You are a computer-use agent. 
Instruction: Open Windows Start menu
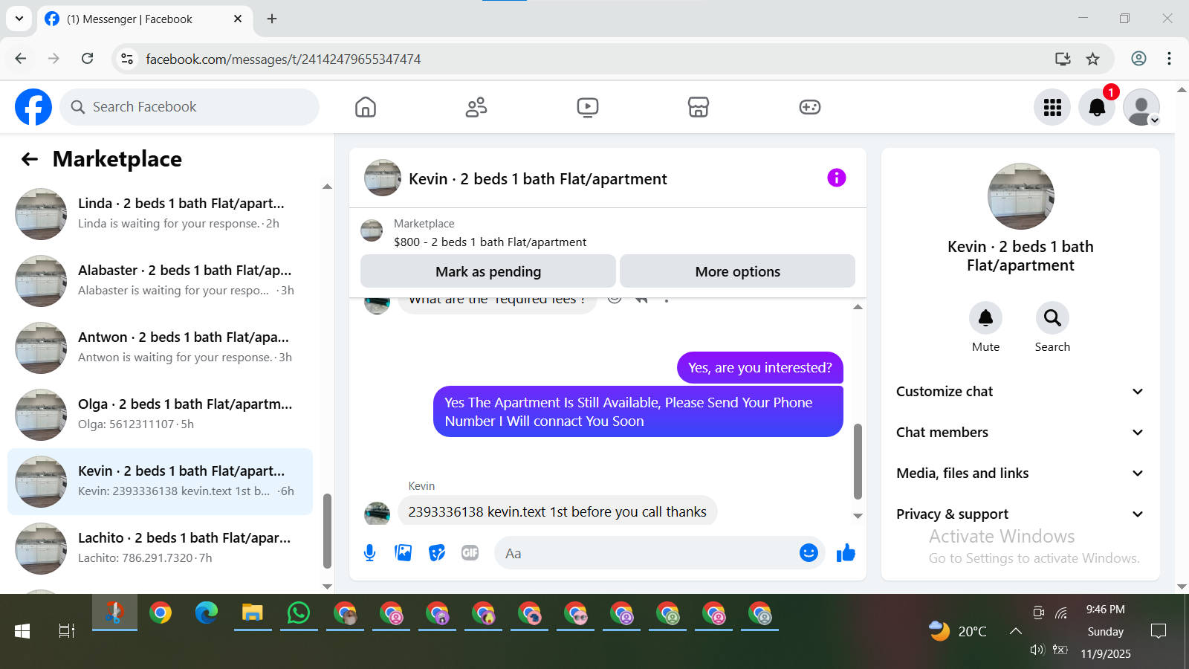pyautogui.click(x=22, y=631)
